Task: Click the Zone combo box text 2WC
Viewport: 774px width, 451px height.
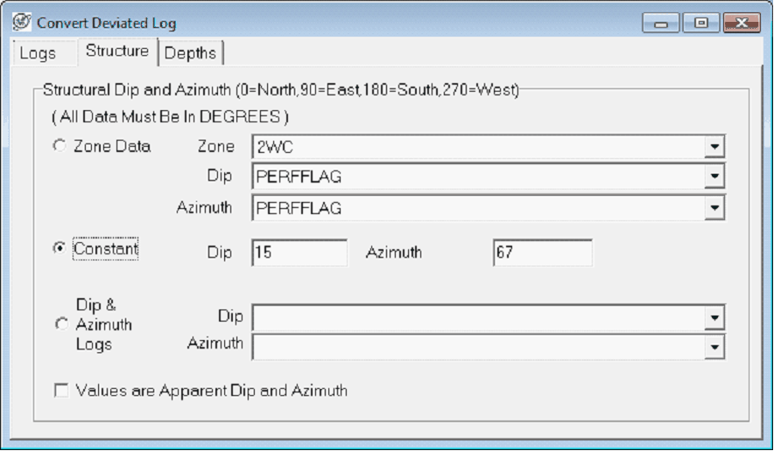Action: [477, 147]
